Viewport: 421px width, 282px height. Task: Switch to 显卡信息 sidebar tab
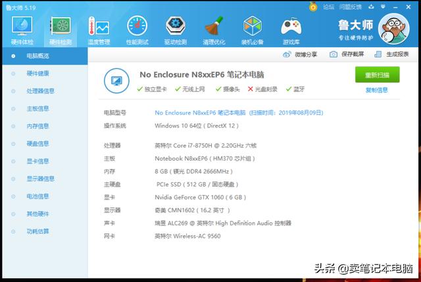(37, 161)
